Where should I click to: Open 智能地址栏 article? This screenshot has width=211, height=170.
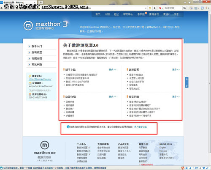point(135,88)
